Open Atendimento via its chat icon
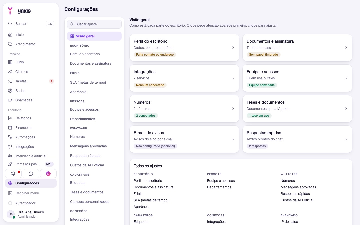 coord(10,44)
